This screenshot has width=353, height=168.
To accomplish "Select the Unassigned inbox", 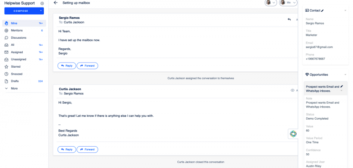I will point(18,59).
